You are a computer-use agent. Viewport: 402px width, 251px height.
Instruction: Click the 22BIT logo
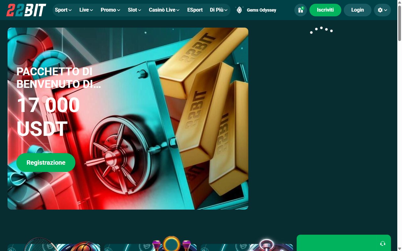(x=26, y=10)
